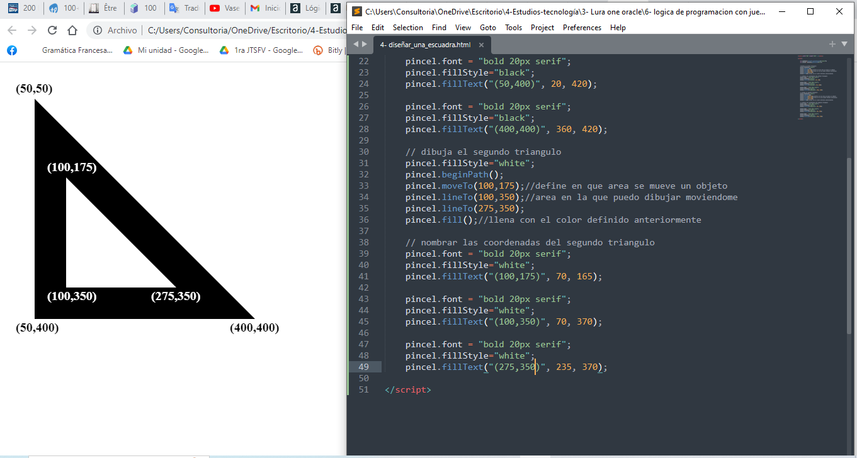
Task: Switch to the YouTube 'Vase' Chrome tab
Action: 225,8
